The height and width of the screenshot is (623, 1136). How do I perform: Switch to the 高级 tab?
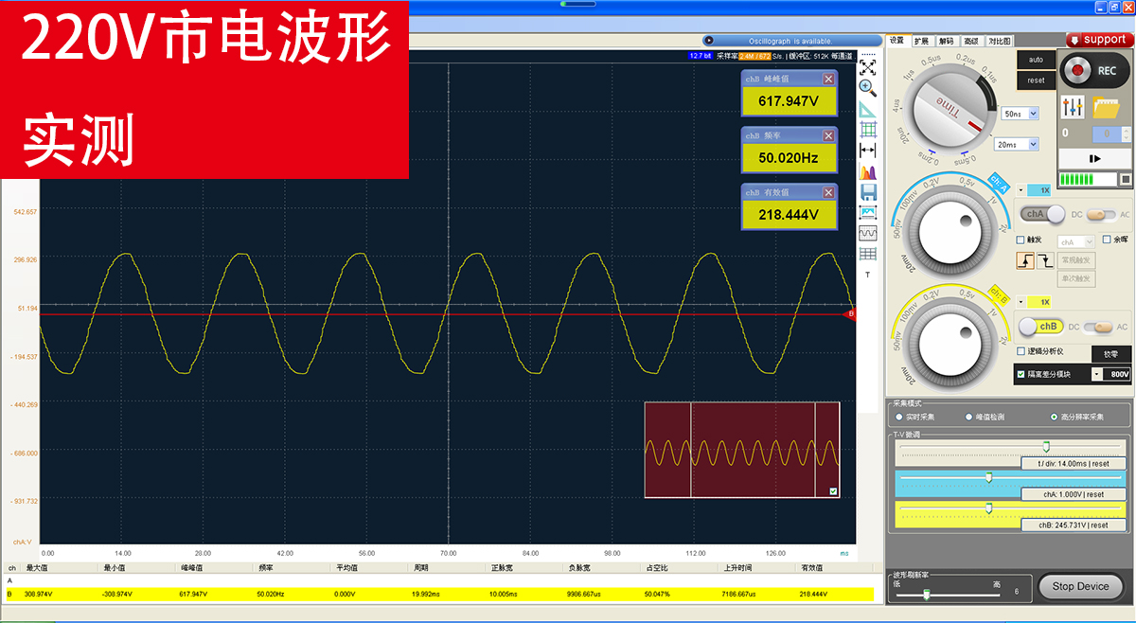(971, 41)
